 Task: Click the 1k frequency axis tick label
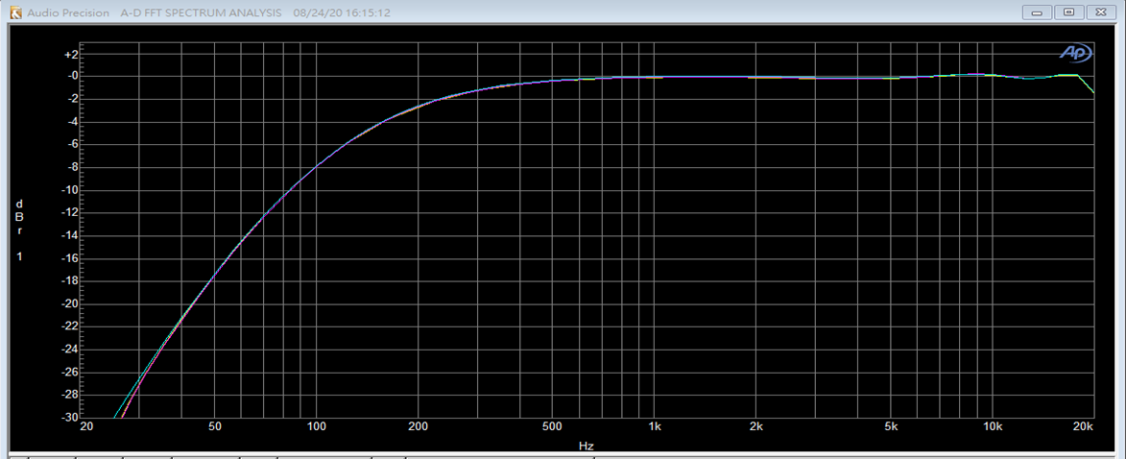pos(655,427)
